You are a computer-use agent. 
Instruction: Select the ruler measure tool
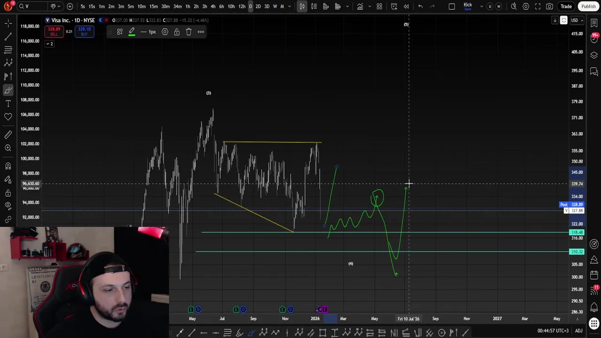[8, 135]
